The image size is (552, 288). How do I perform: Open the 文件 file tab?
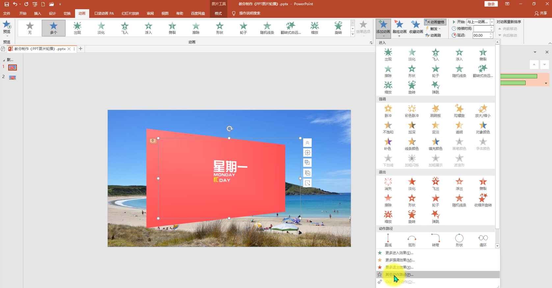(7, 13)
